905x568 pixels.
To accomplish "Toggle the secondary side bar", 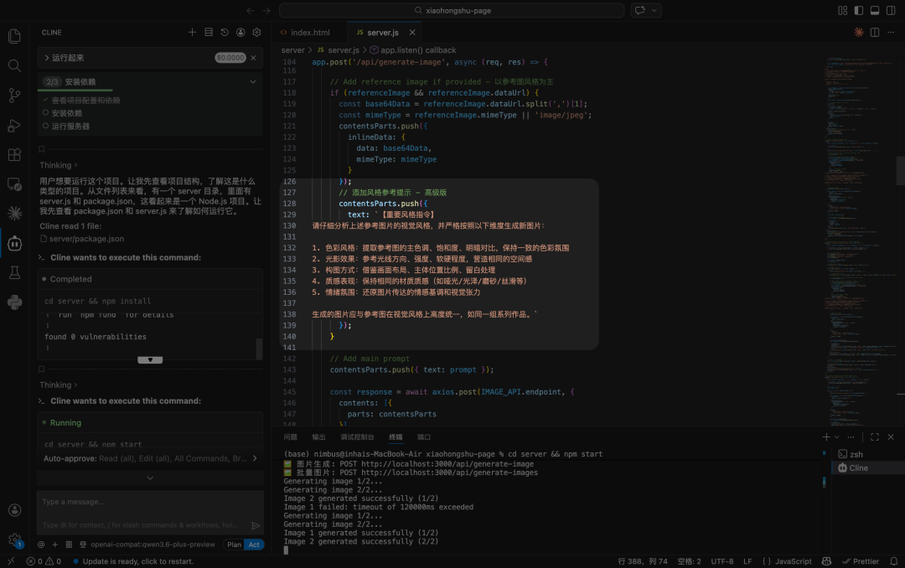I will coord(891,10).
